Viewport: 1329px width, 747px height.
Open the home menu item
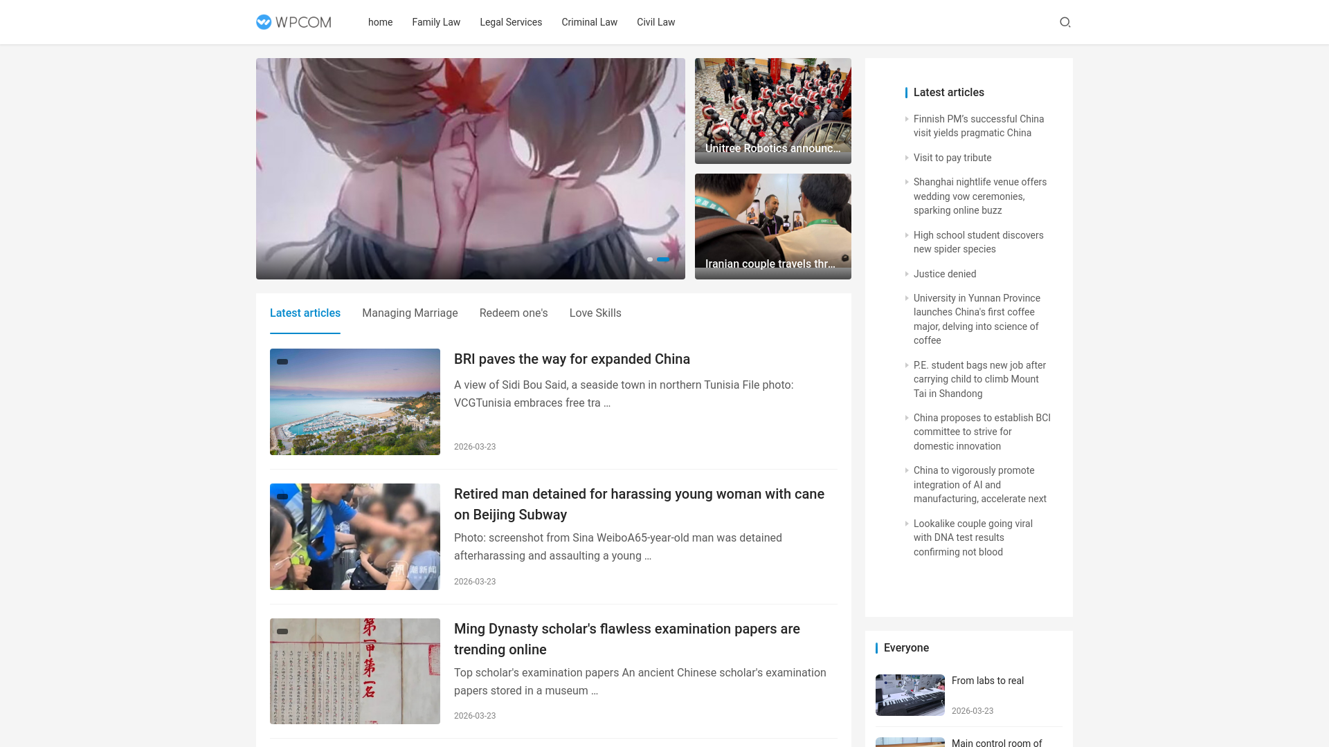pos(380,22)
